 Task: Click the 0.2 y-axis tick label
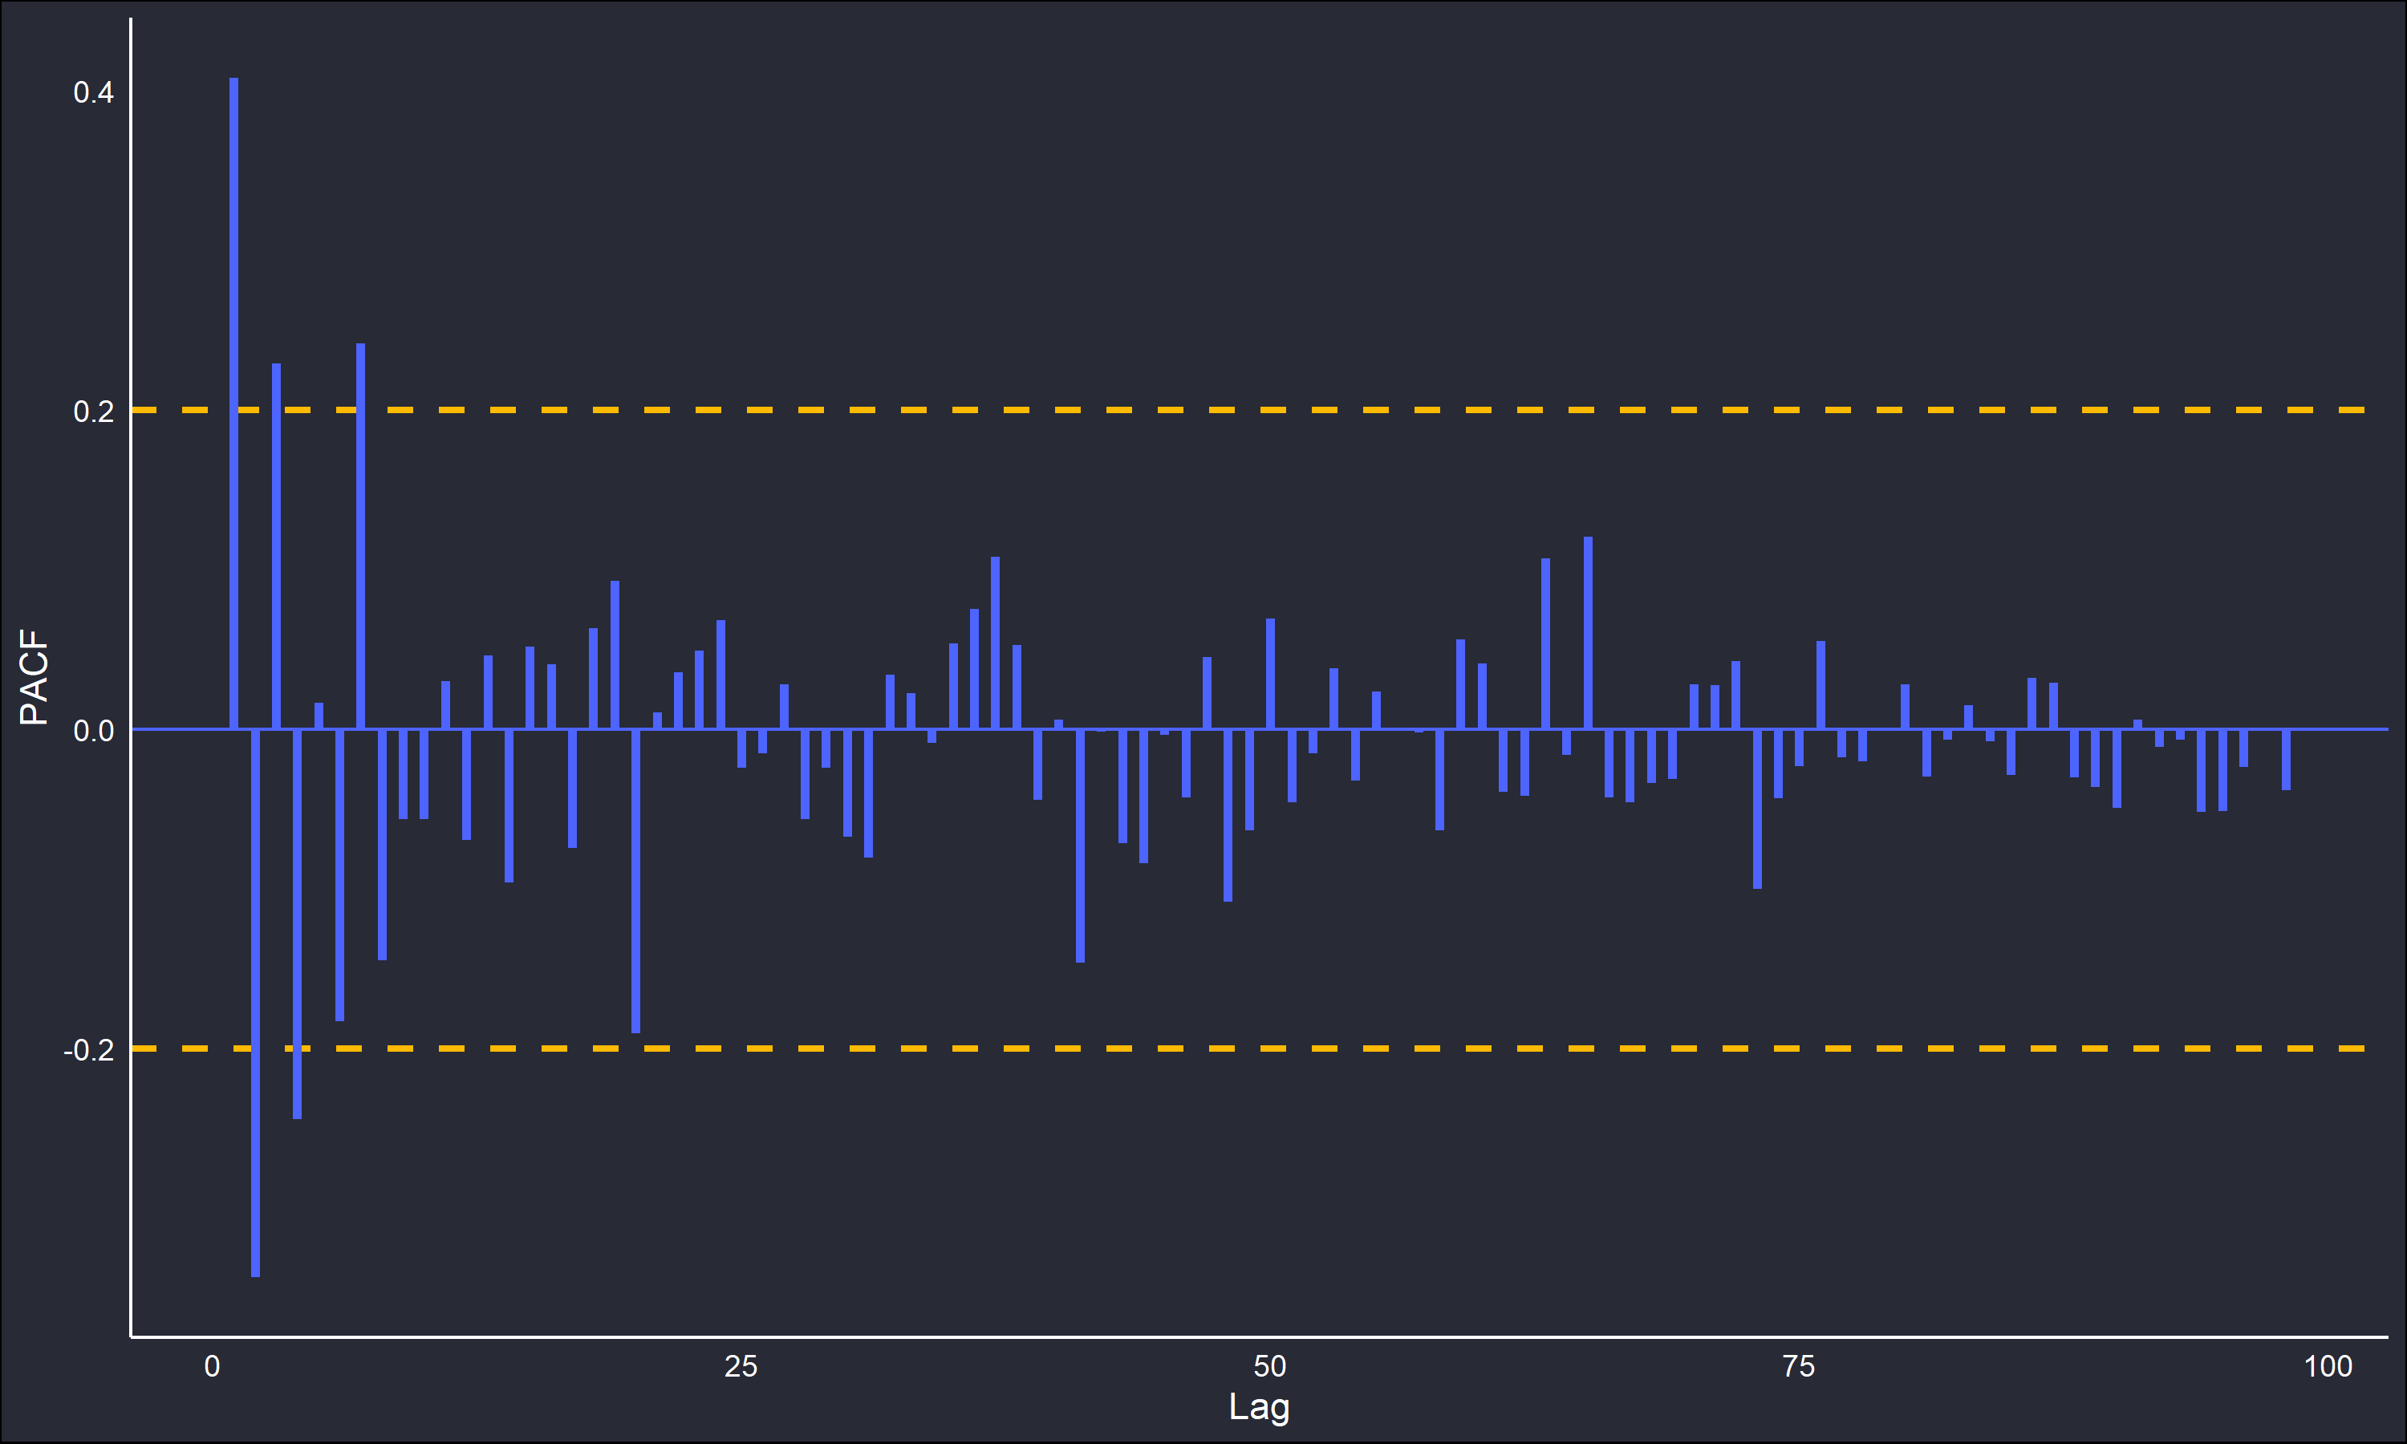[x=93, y=412]
